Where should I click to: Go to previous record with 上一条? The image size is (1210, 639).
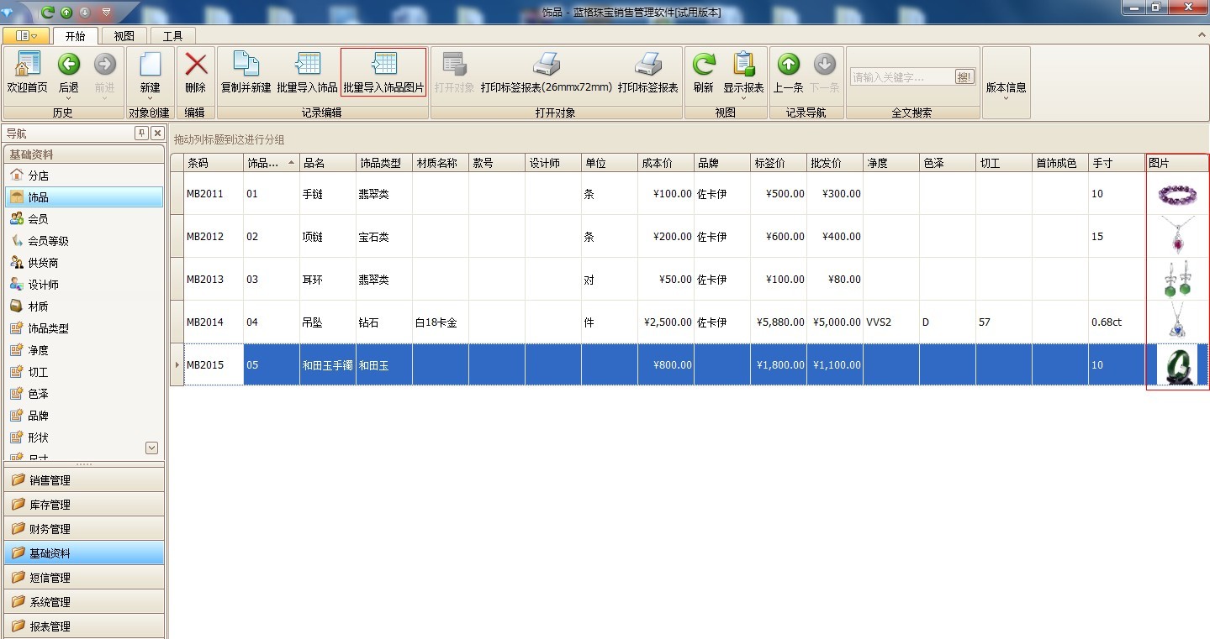(788, 65)
